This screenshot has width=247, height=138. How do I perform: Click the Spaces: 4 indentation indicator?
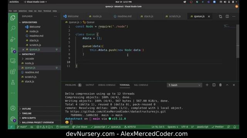[x=173, y=127]
